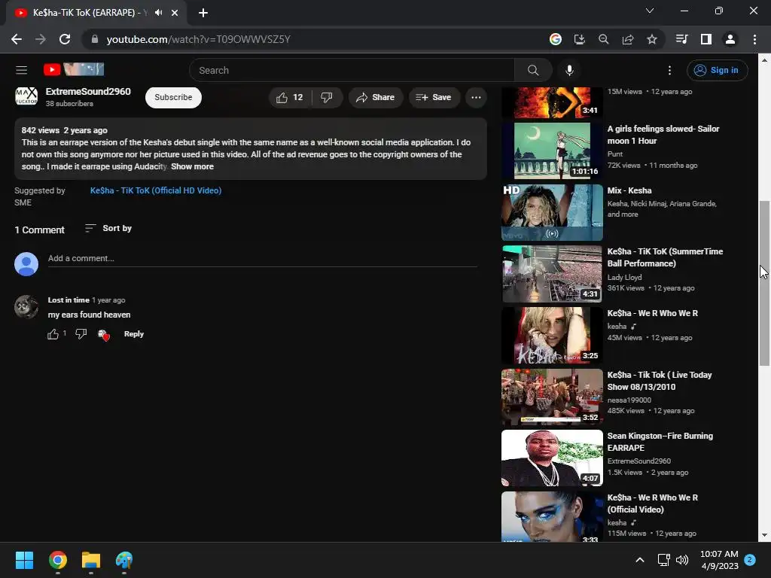Subscribe to ExtremeSound2960
Viewport: 771px width, 578px height.
(173, 97)
